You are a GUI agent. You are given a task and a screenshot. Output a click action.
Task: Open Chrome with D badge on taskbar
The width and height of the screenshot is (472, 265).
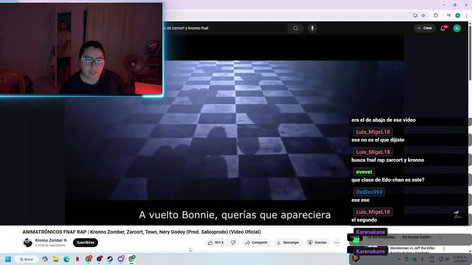click(x=88, y=259)
